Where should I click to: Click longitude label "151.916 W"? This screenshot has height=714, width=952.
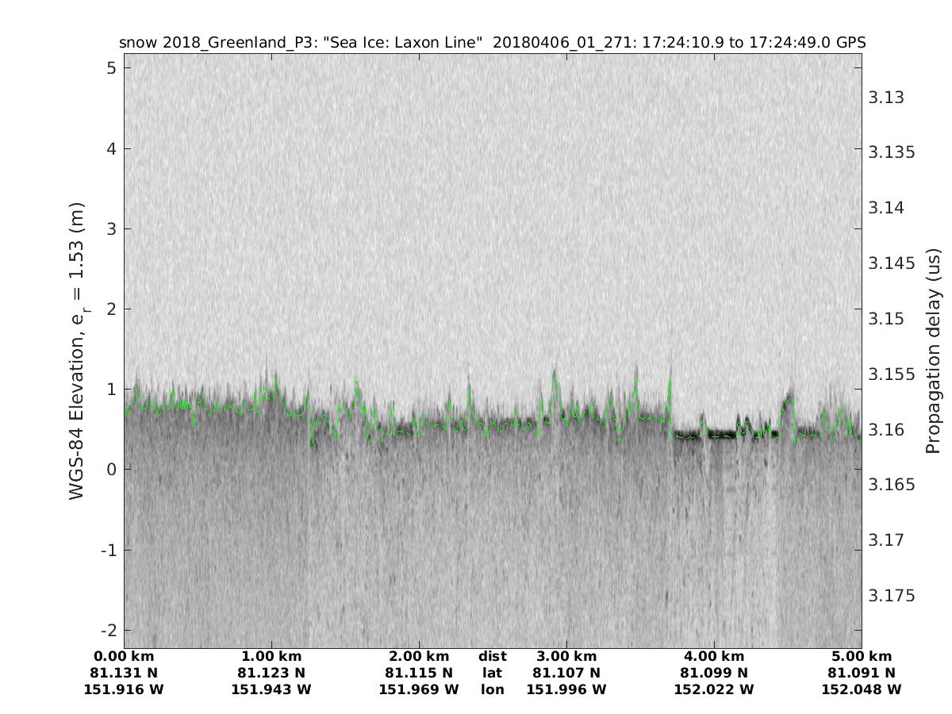click(124, 690)
